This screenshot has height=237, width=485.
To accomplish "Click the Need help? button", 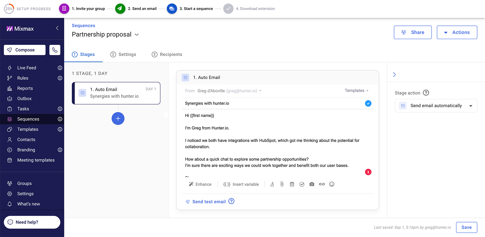I will point(32,222).
